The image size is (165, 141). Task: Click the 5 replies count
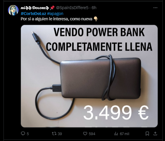tap(28, 134)
